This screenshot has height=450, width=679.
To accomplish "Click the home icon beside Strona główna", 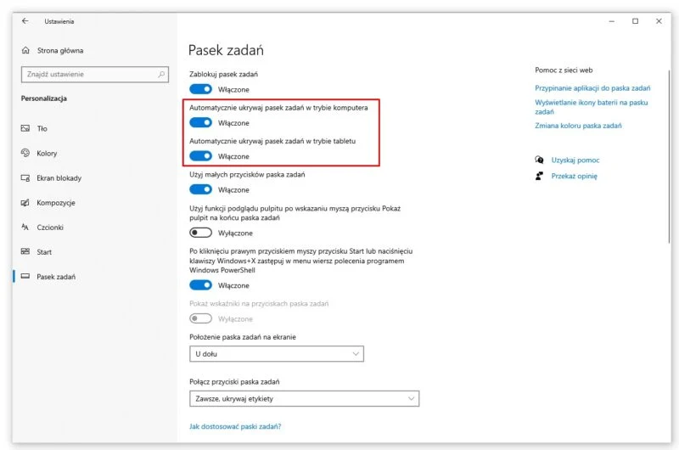I will pyautogui.click(x=25, y=50).
